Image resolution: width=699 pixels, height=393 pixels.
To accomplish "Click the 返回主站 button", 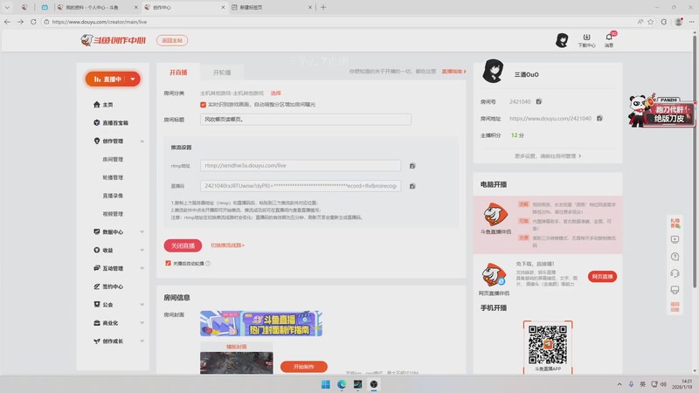I will [172, 40].
